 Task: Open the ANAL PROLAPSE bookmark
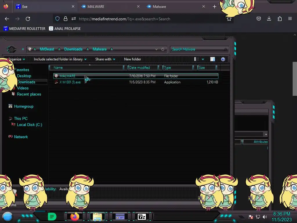coord(65,29)
